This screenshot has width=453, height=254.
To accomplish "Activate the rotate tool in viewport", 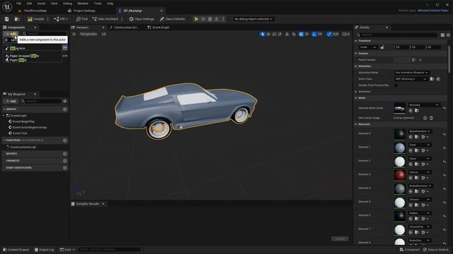I will click(274, 35).
